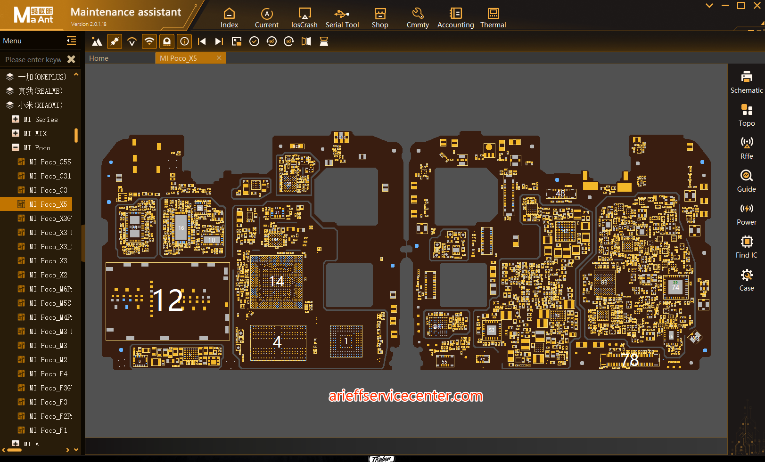Screen dimensions: 765x462
Task: Click the tree horizontal scrollbar thumb
Action: pos(14,450)
